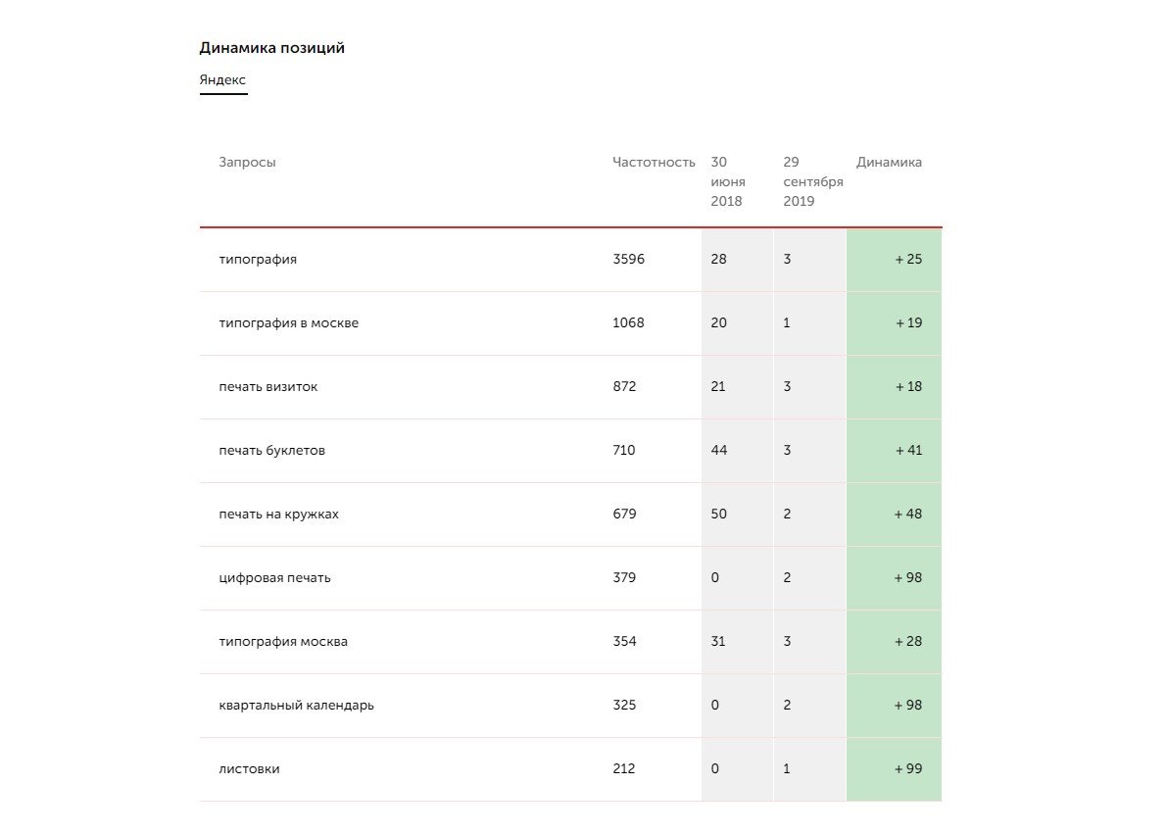
Task: Click the Частотность column header
Action: (x=654, y=163)
